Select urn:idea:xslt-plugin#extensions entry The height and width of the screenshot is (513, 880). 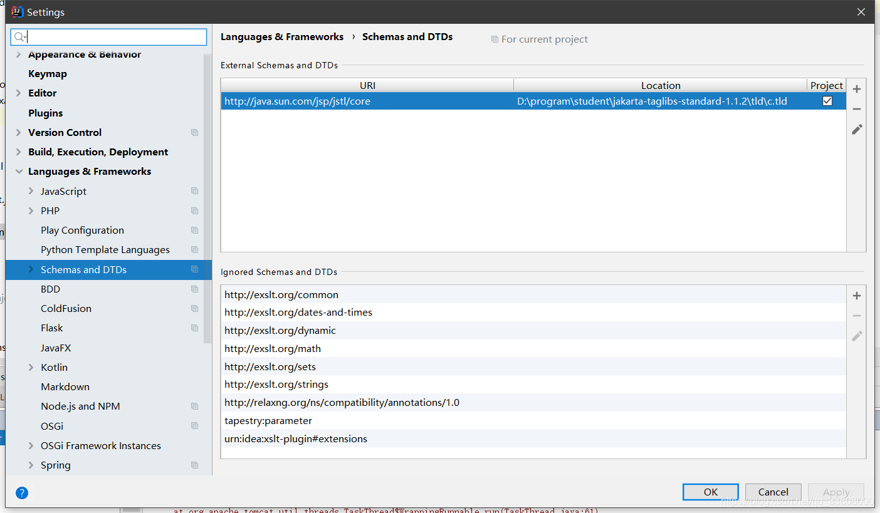pyautogui.click(x=533, y=438)
